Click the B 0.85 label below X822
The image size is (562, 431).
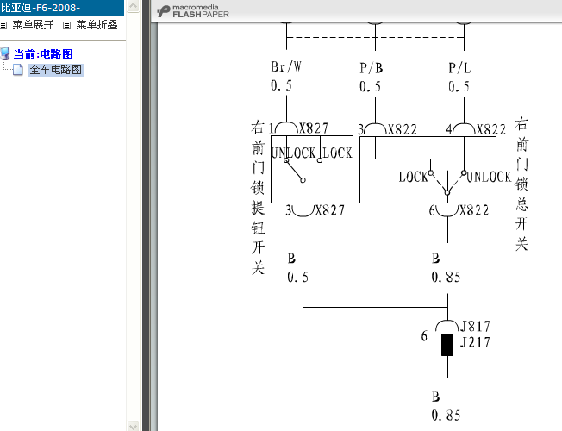pos(446,267)
